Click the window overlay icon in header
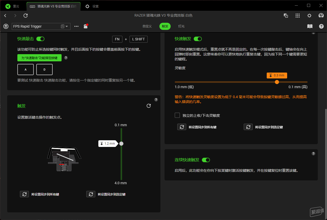This screenshot has height=220, width=327. tap(286, 16)
